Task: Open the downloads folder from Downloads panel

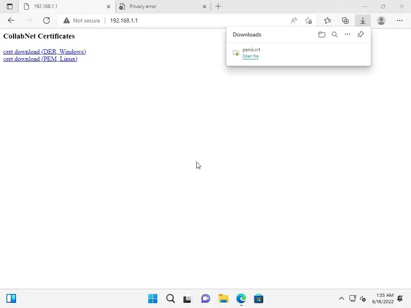Action: (x=322, y=34)
